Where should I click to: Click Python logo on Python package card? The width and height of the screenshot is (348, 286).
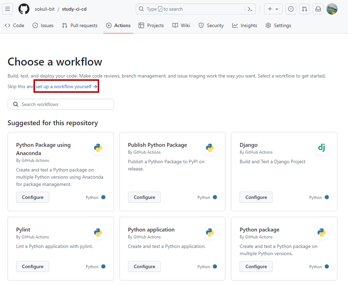[x=322, y=232]
